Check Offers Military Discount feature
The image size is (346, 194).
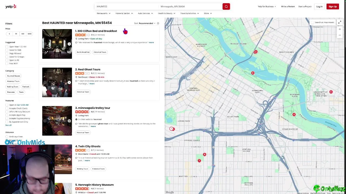(7, 112)
